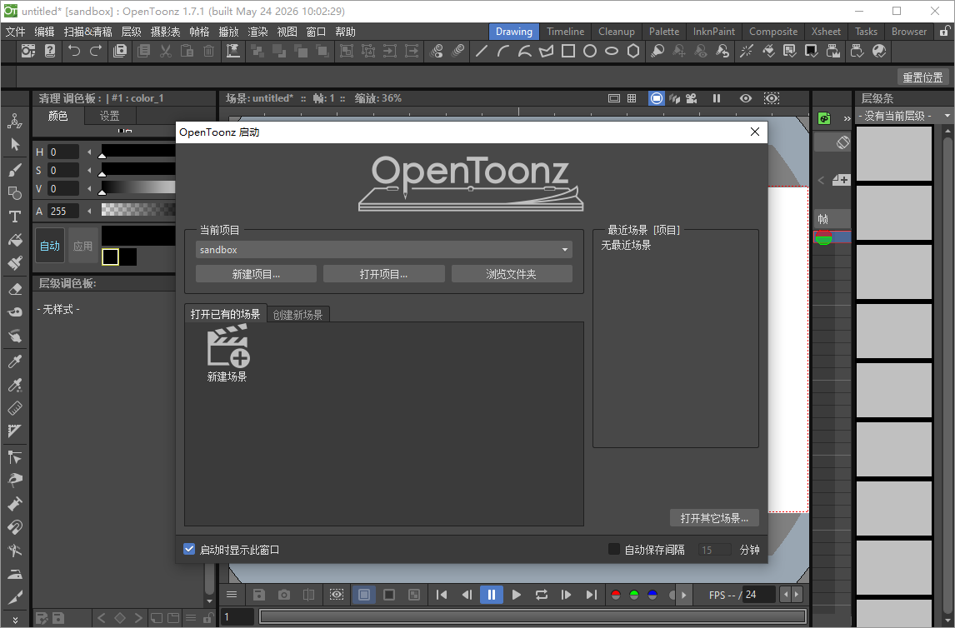Select the circle shape icon in toolbar
The image size is (955, 628).
pos(589,51)
